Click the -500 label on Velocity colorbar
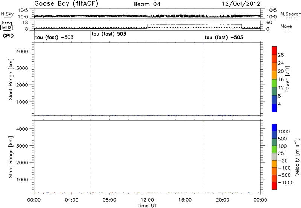This screenshot has width=301, height=208. [284, 175]
